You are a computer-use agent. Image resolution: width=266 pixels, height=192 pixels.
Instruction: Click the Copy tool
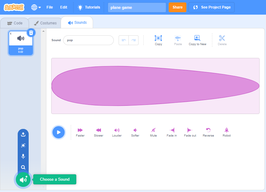point(158,40)
